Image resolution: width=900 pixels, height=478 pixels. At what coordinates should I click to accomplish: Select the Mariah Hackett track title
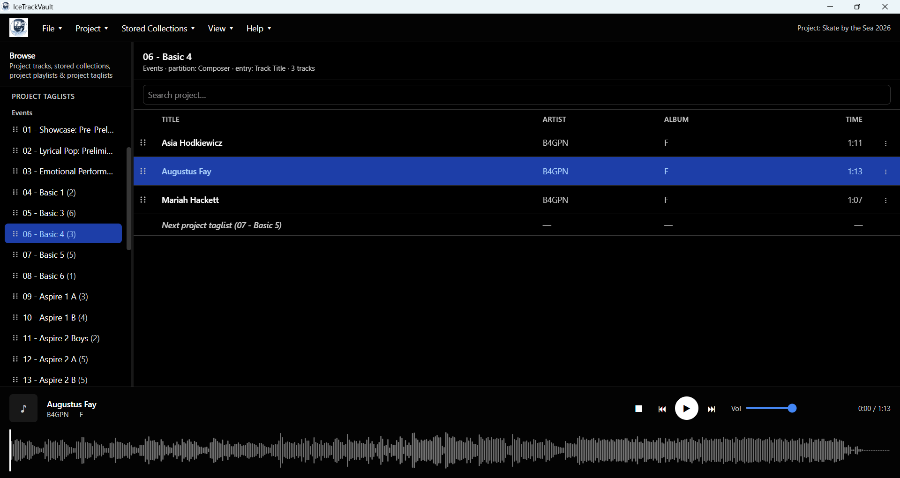(x=190, y=200)
